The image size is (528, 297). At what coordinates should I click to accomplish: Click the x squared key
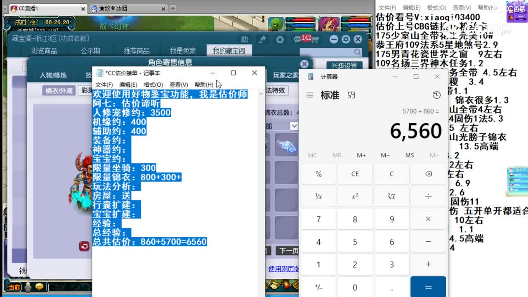click(x=355, y=196)
